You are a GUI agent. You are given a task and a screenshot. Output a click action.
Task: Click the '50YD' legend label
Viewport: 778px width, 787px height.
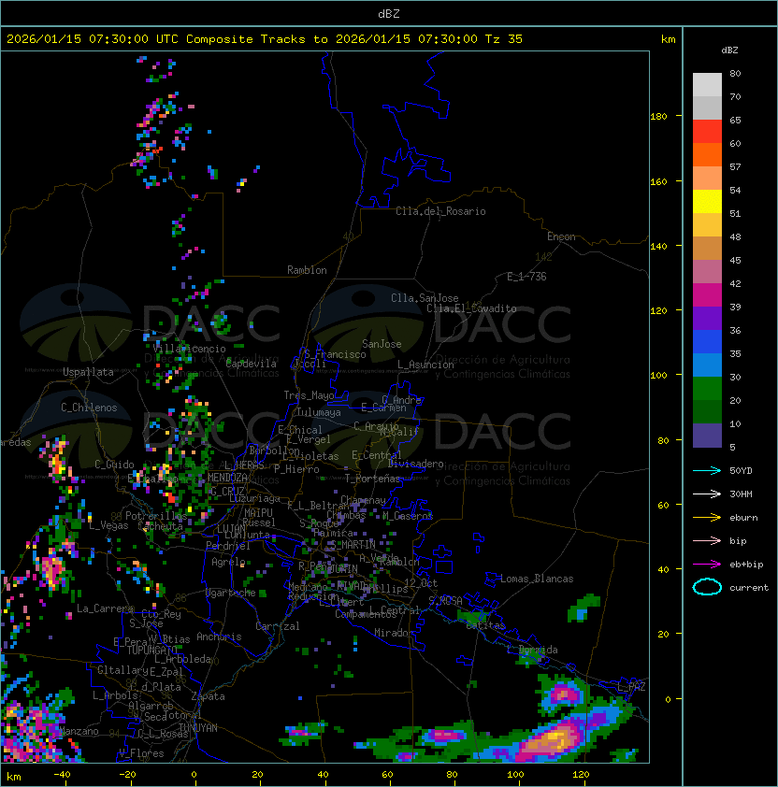[741, 470]
